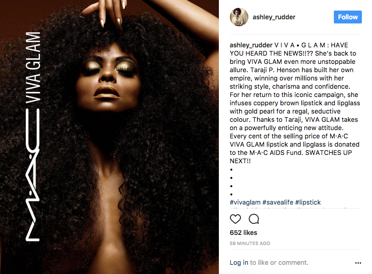This screenshot has height=274, width=372.
Task: Open the three-dot more options menu
Action: [x=358, y=263]
